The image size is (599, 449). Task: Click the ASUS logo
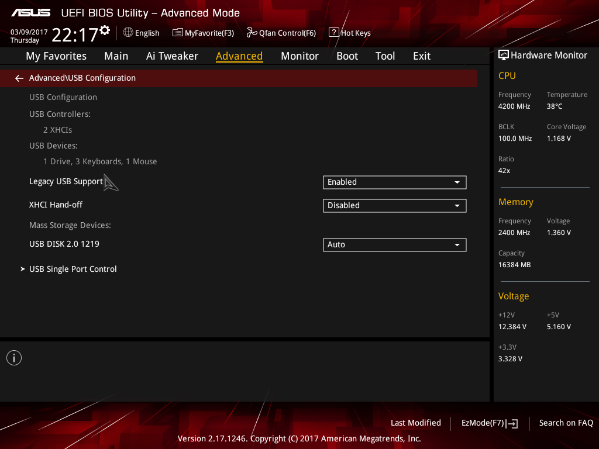pos(30,13)
